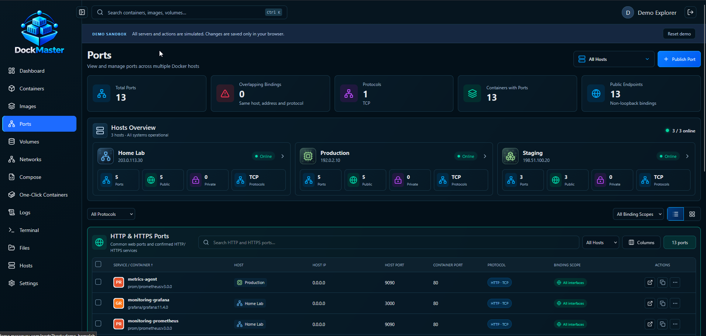Copy the monitoring-grafana port address
The image size is (706, 336).
(x=662, y=303)
